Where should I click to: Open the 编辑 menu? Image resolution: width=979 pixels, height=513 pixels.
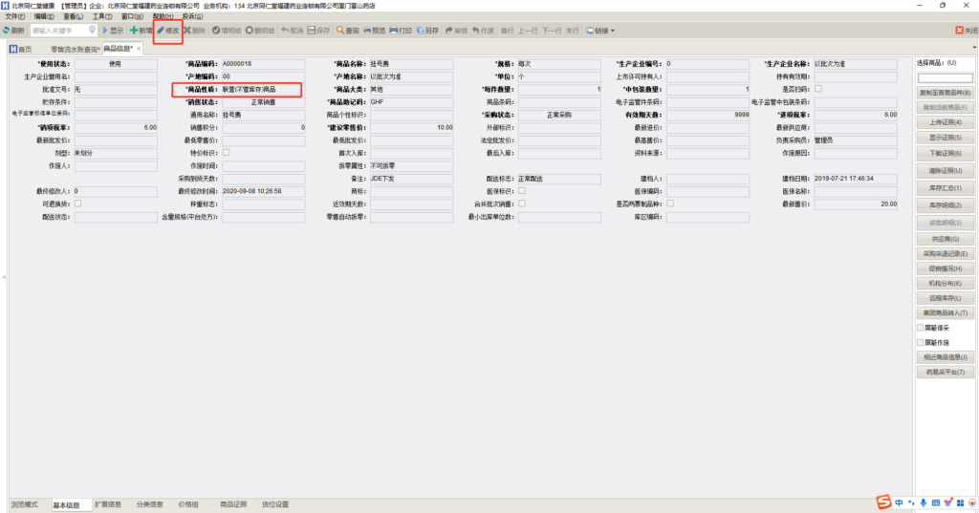pyautogui.click(x=44, y=16)
